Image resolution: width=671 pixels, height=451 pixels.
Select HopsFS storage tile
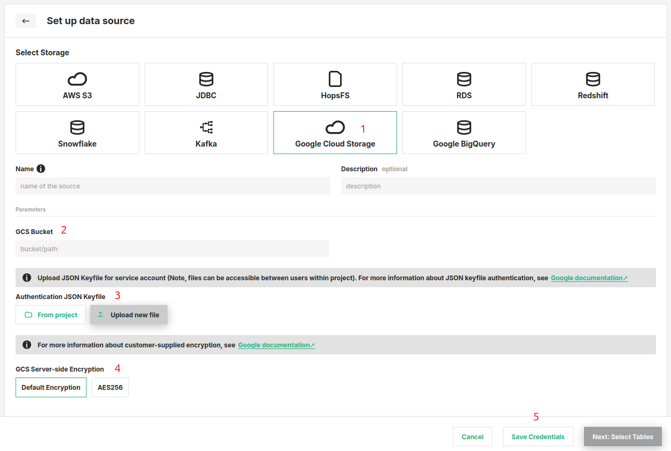click(x=335, y=84)
